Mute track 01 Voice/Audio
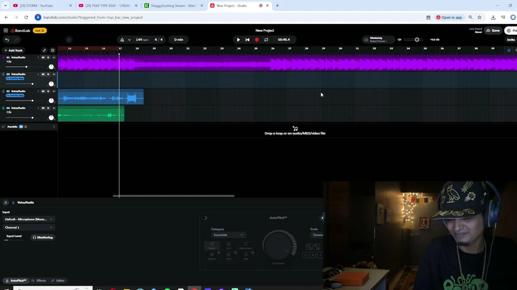This screenshot has height=290, width=517. [x=43, y=58]
